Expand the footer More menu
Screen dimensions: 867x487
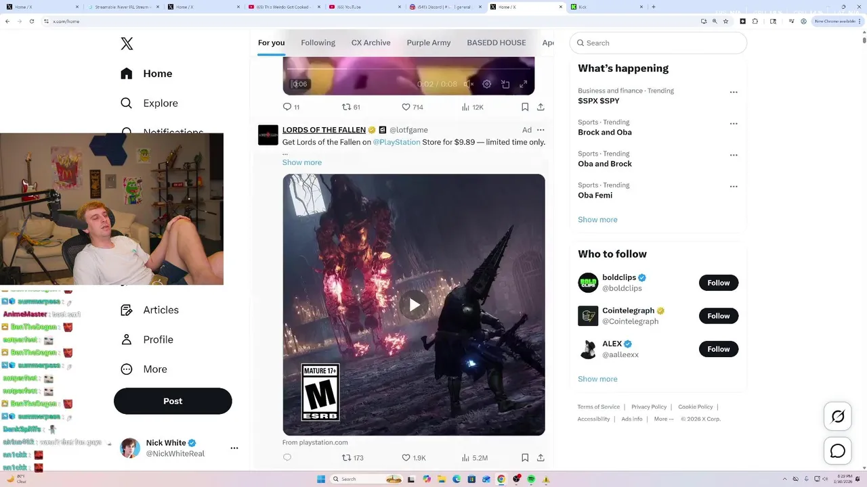(664, 419)
